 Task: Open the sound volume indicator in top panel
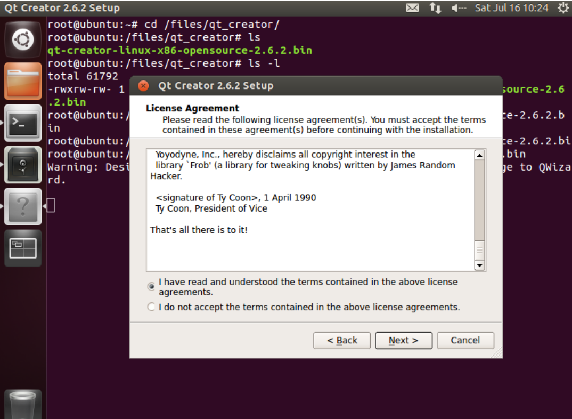pyautogui.click(x=459, y=7)
